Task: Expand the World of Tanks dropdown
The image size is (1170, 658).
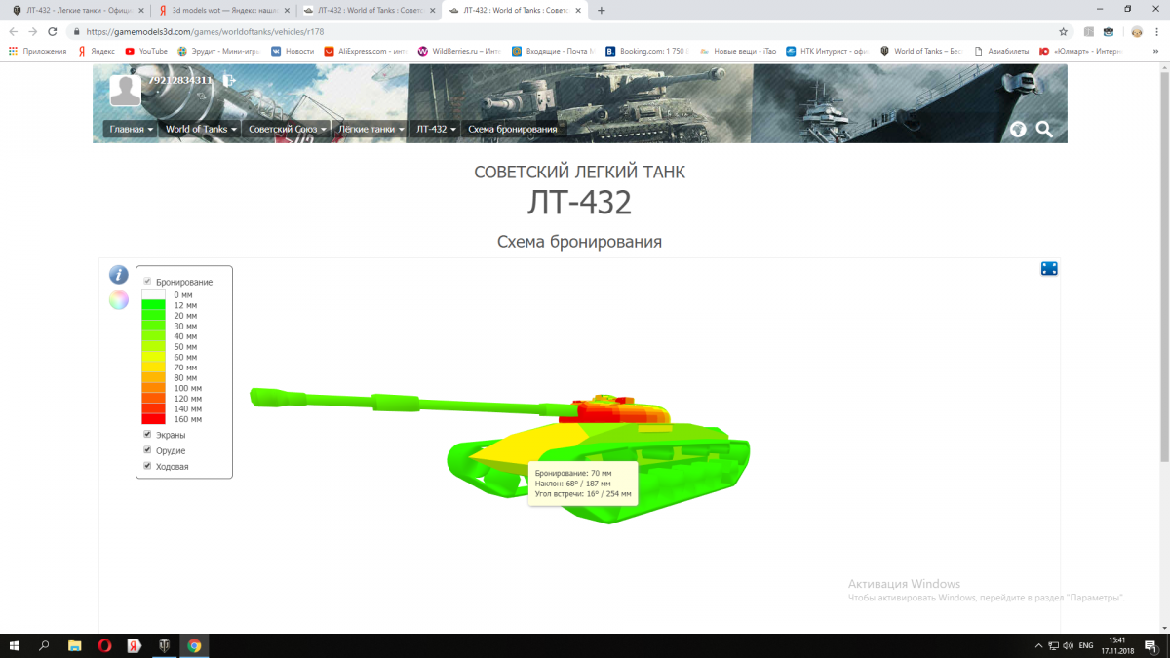Action: [x=200, y=129]
